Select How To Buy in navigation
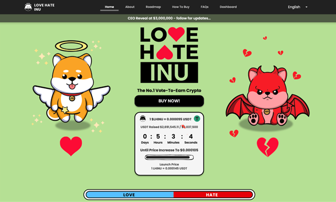The image size is (336, 202). tap(180, 7)
